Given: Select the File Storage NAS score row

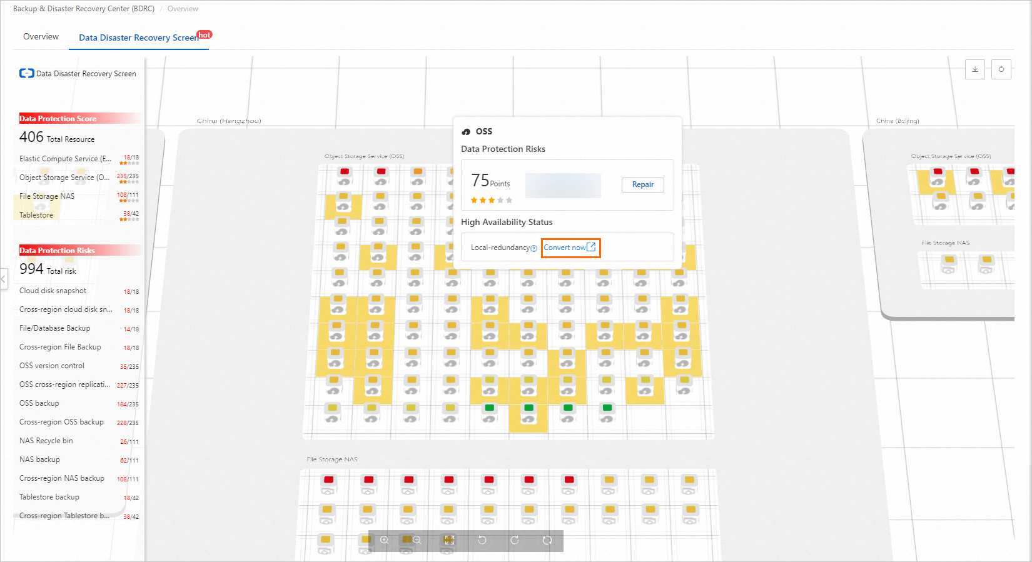Looking at the screenshot, I should [79, 197].
